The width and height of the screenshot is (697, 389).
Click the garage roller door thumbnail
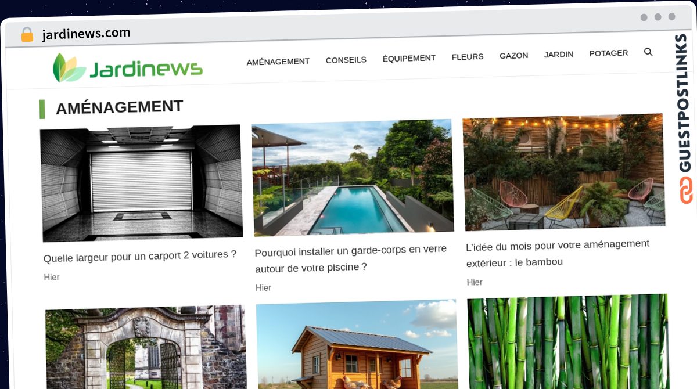tap(142, 183)
